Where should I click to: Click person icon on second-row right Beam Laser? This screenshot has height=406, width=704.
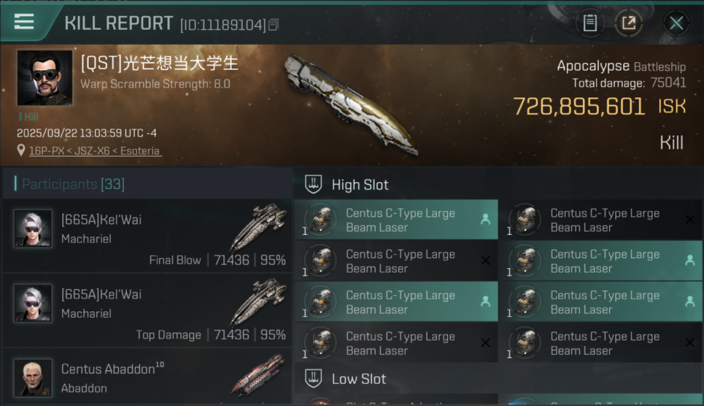coord(690,260)
